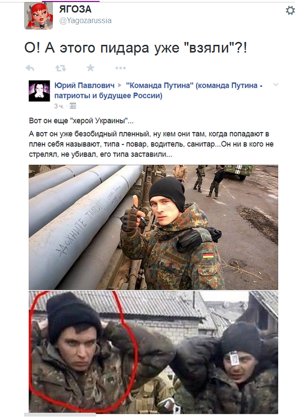The height and width of the screenshot is (418, 295).
Task: Click the arrow icon between poster and group
Action: (120, 85)
